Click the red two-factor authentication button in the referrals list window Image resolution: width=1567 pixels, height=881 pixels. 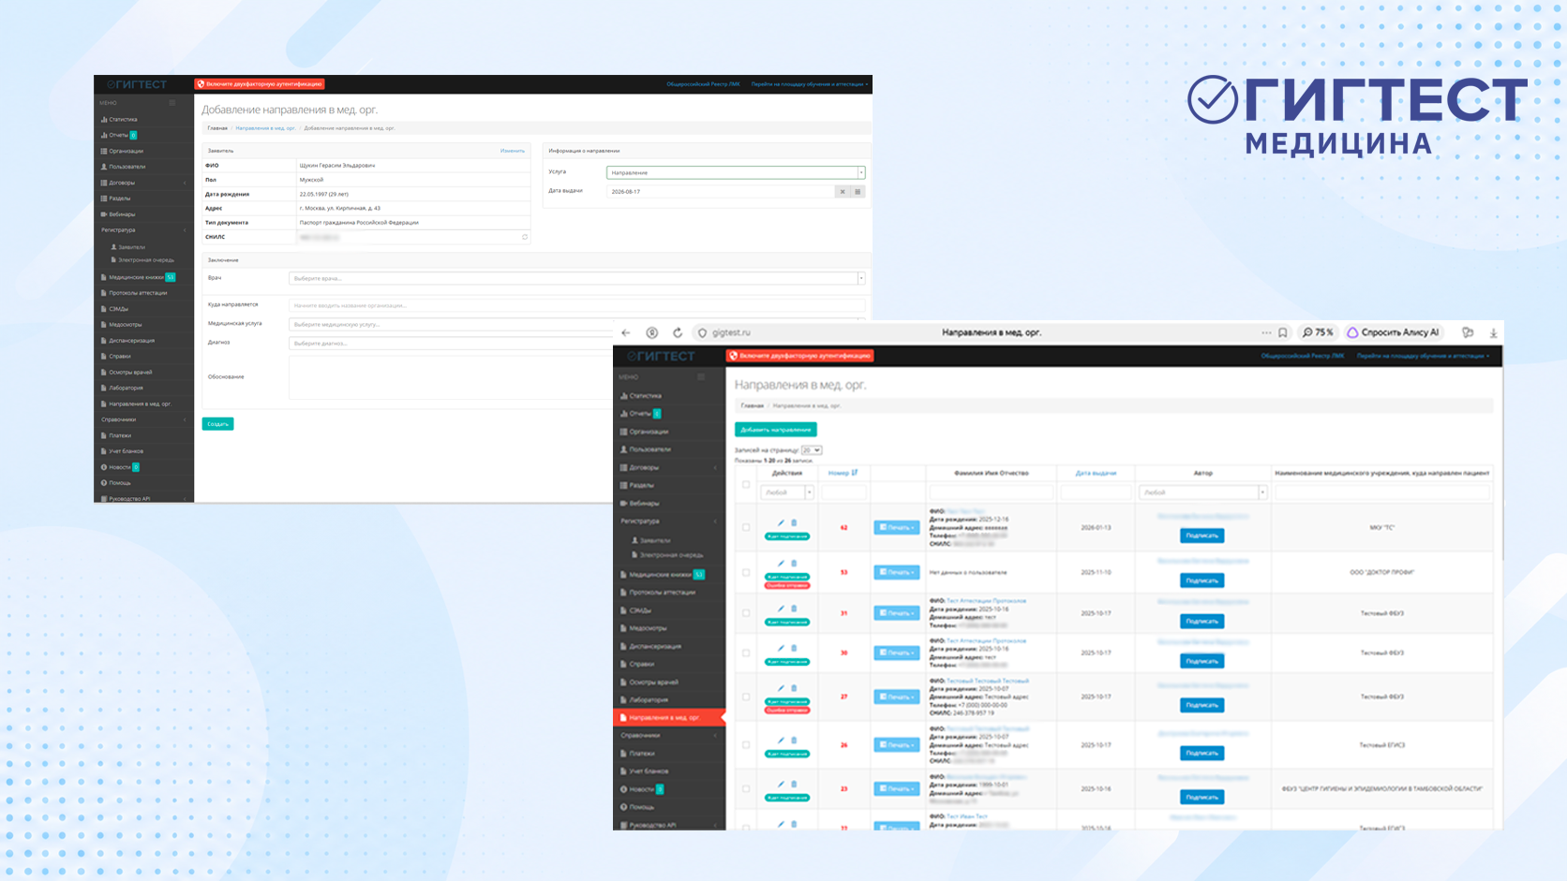coord(800,356)
